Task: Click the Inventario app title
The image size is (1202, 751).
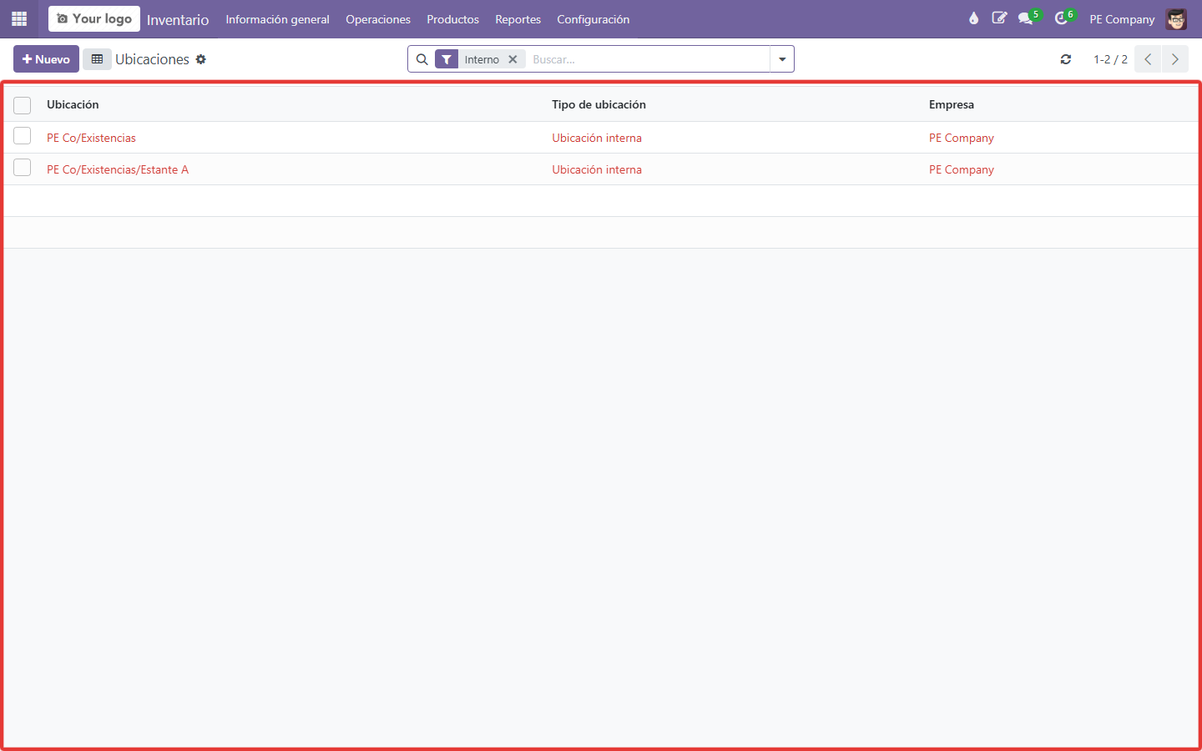Action: pyautogui.click(x=178, y=19)
